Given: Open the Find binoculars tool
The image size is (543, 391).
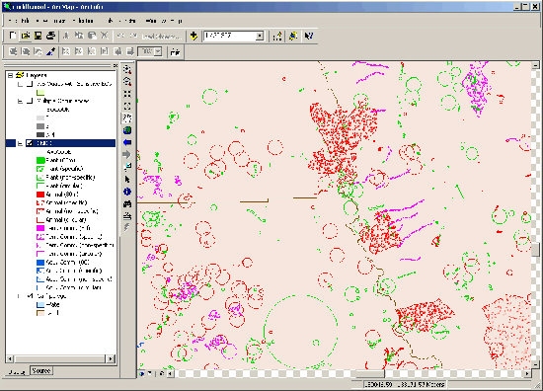Looking at the screenshot, I should (x=127, y=204).
